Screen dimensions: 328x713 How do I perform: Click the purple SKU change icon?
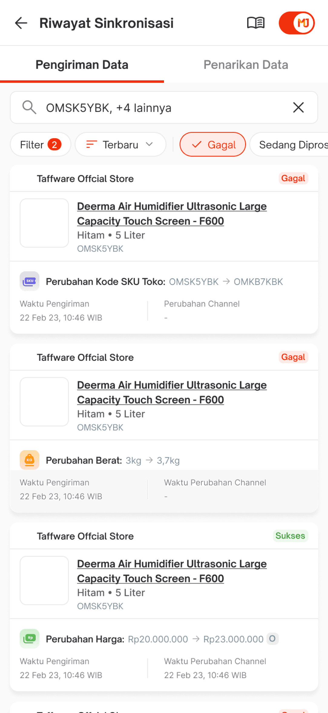point(29,281)
